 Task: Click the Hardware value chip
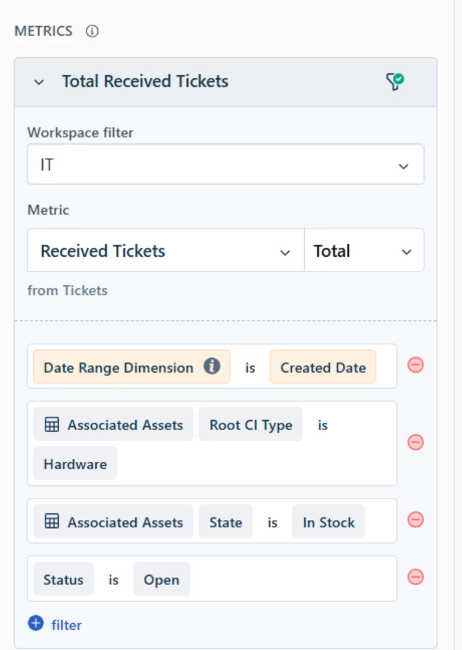click(x=75, y=464)
